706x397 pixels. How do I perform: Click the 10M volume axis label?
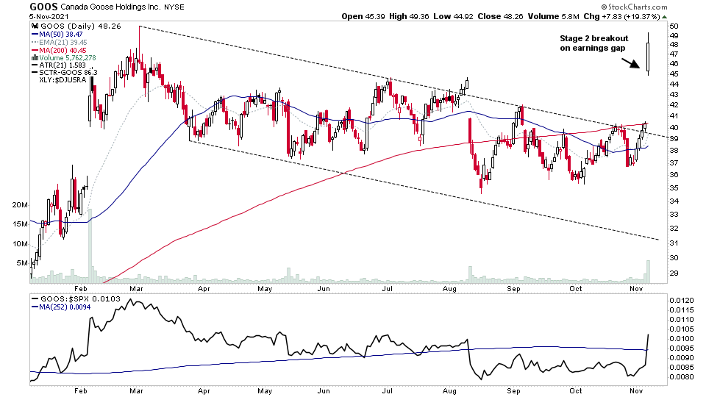click(21, 243)
